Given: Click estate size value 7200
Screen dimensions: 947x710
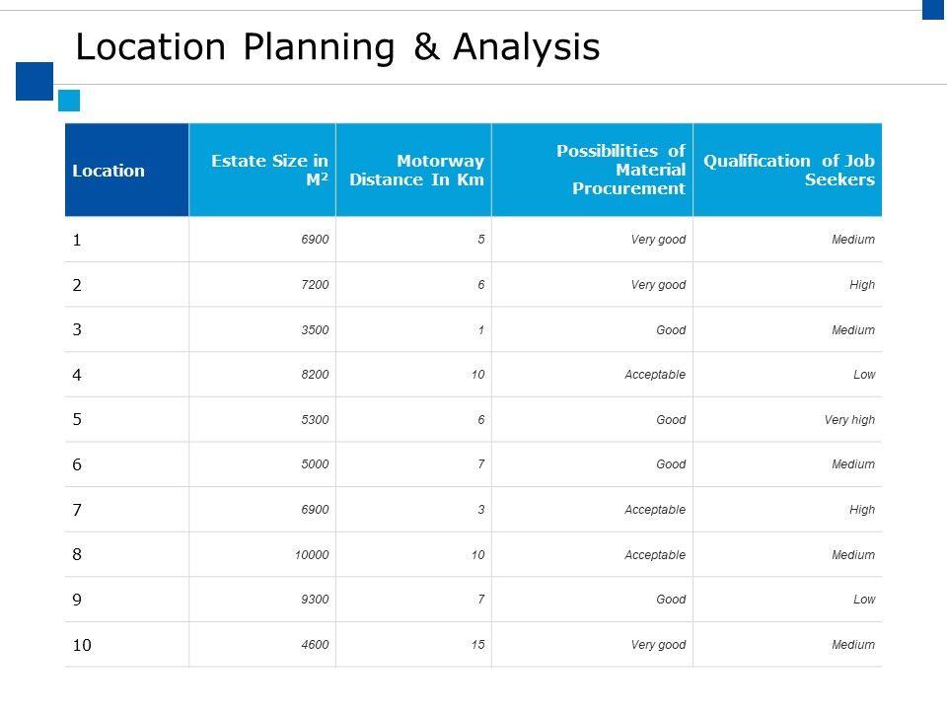Looking at the screenshot, I should click(x=317, y=285).
